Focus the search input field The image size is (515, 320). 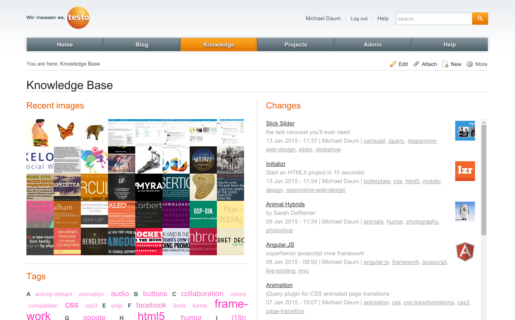coord(434,19)
